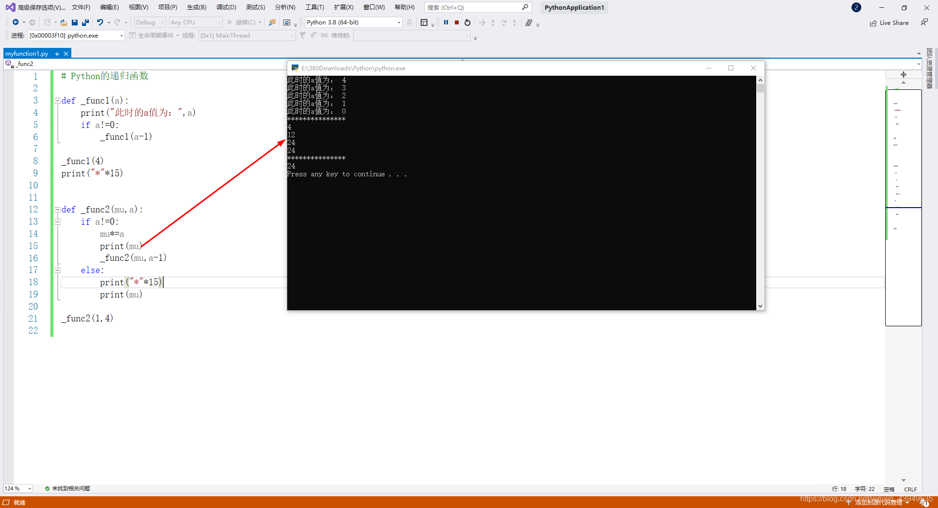Click the Navigate Backward arrow icon

click(x=16, y=22)
